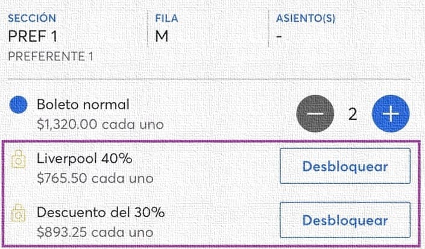The height and width of the screenshot is (249, 425).
Task: Click the ASIENTO(S) header label
Action: click(x=306, y=18)
